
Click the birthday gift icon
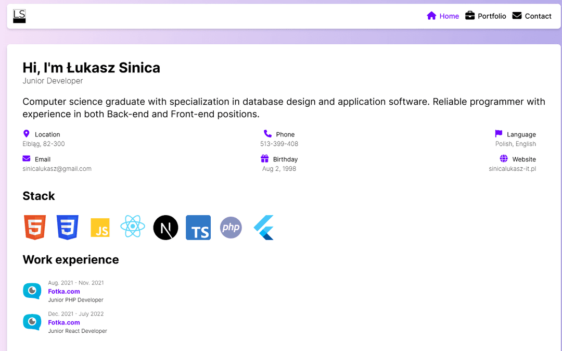(265, 159)
